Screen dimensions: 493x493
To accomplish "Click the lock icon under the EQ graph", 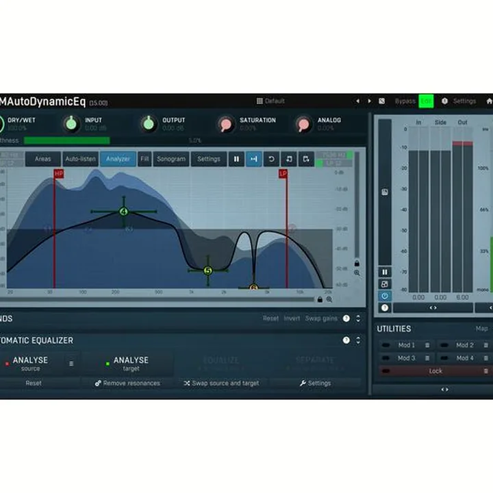I will [x=320, y=299].
